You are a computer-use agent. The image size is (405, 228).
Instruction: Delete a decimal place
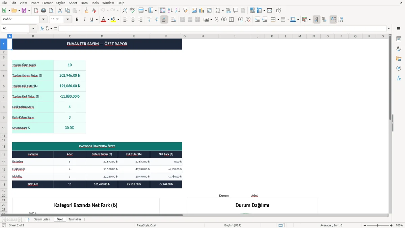(248, 20)
